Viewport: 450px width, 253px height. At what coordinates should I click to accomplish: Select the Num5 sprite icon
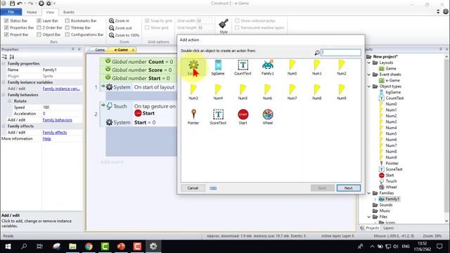243,92
